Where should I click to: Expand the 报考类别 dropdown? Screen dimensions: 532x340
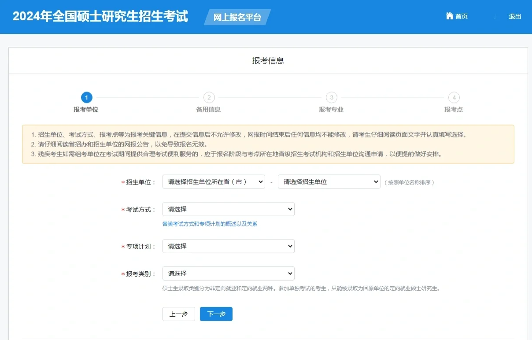(x=228, y=273)
